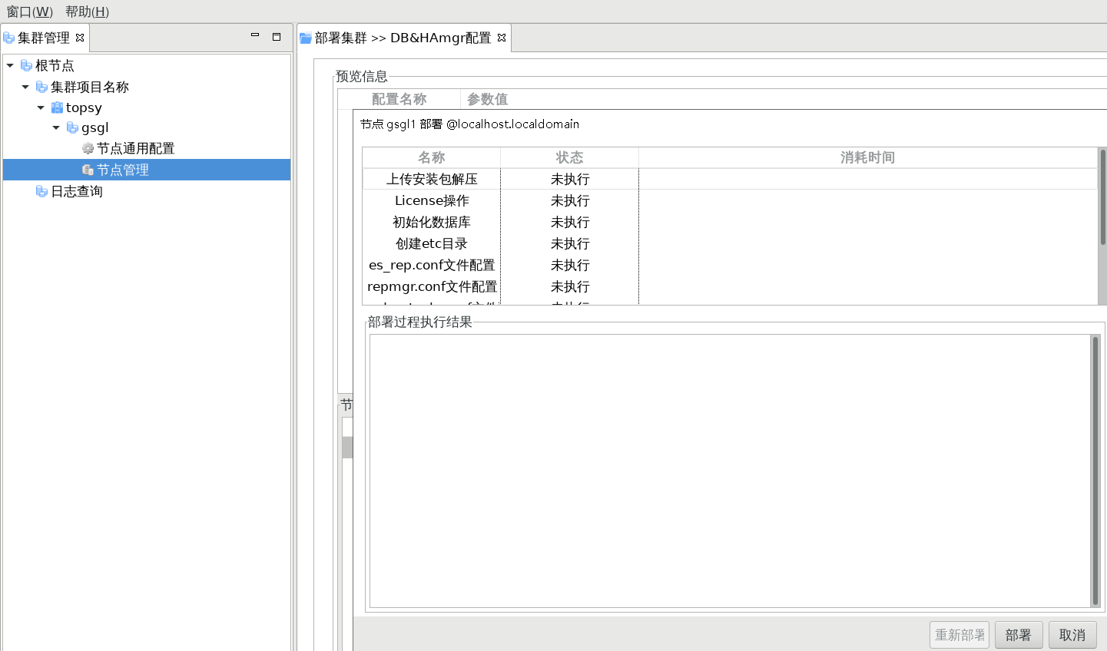Open the 帮助(H) menu
Screen dimensions: 1107x651
tap(87, 12)
